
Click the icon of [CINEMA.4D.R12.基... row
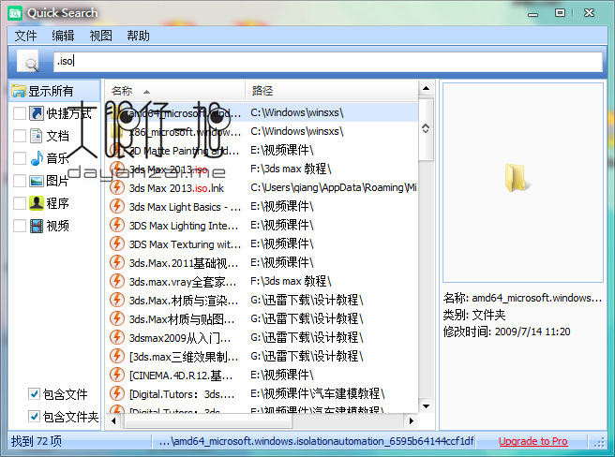(x=117, y=376)
